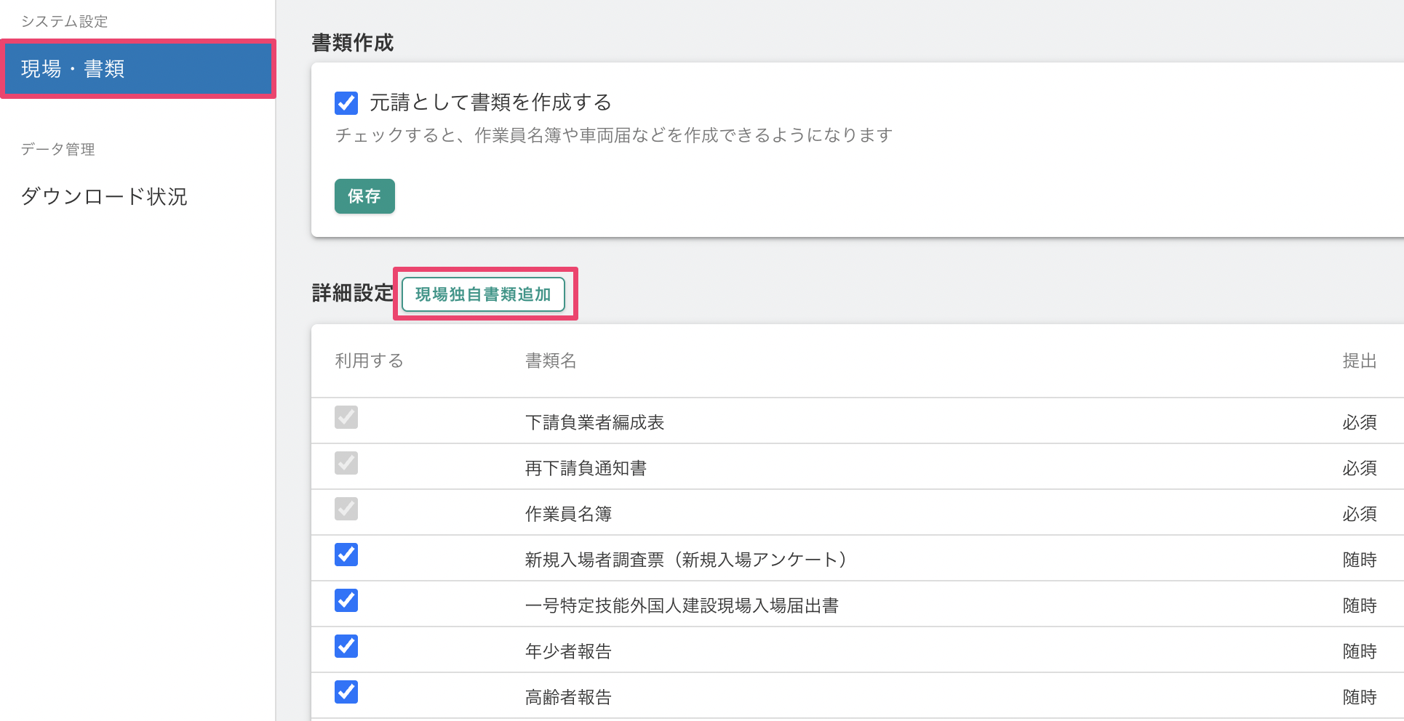
Task: Toggle the 高齢者報告 checkbox off
Action: tap(346, 692)
